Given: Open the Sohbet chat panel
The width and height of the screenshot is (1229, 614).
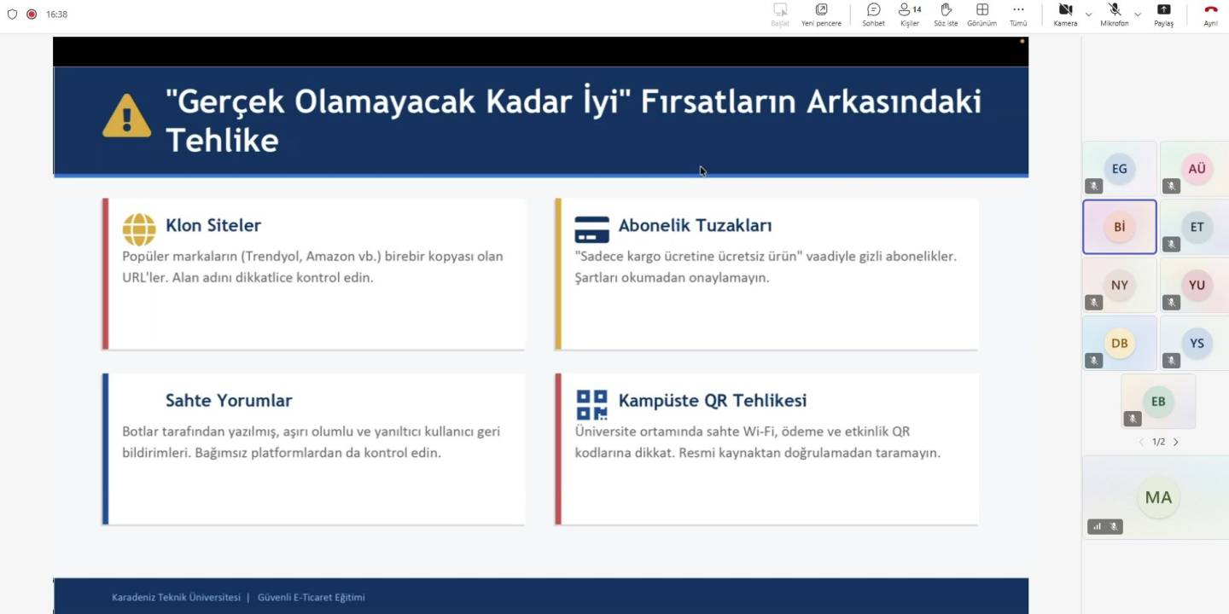Looking at the screenshot, I should click(x=873, y=14).
